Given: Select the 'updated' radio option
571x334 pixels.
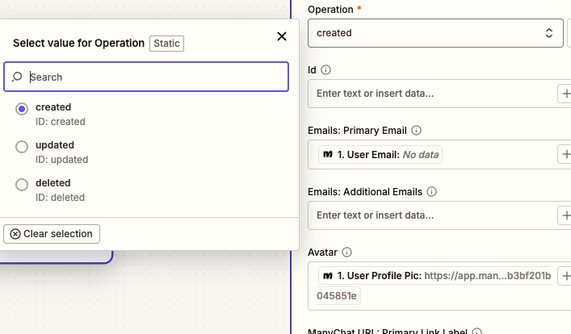Looking at the screenshot, I should 23,147.
